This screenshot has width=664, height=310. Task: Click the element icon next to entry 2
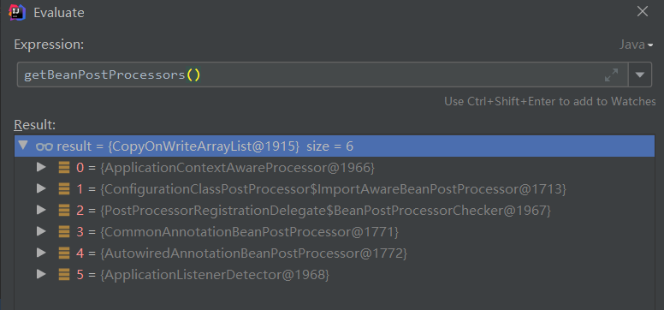click(64, 211)
